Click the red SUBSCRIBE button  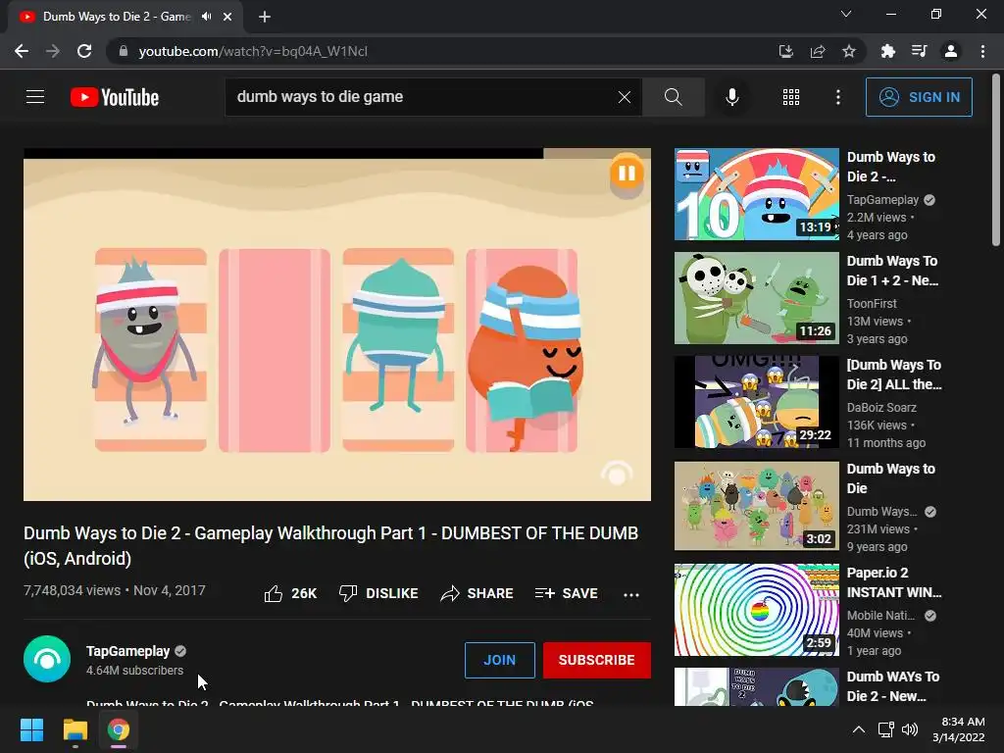pos(597,660)
